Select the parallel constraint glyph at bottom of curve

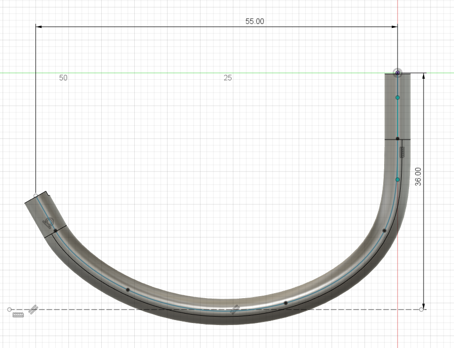tap(235, 310)
